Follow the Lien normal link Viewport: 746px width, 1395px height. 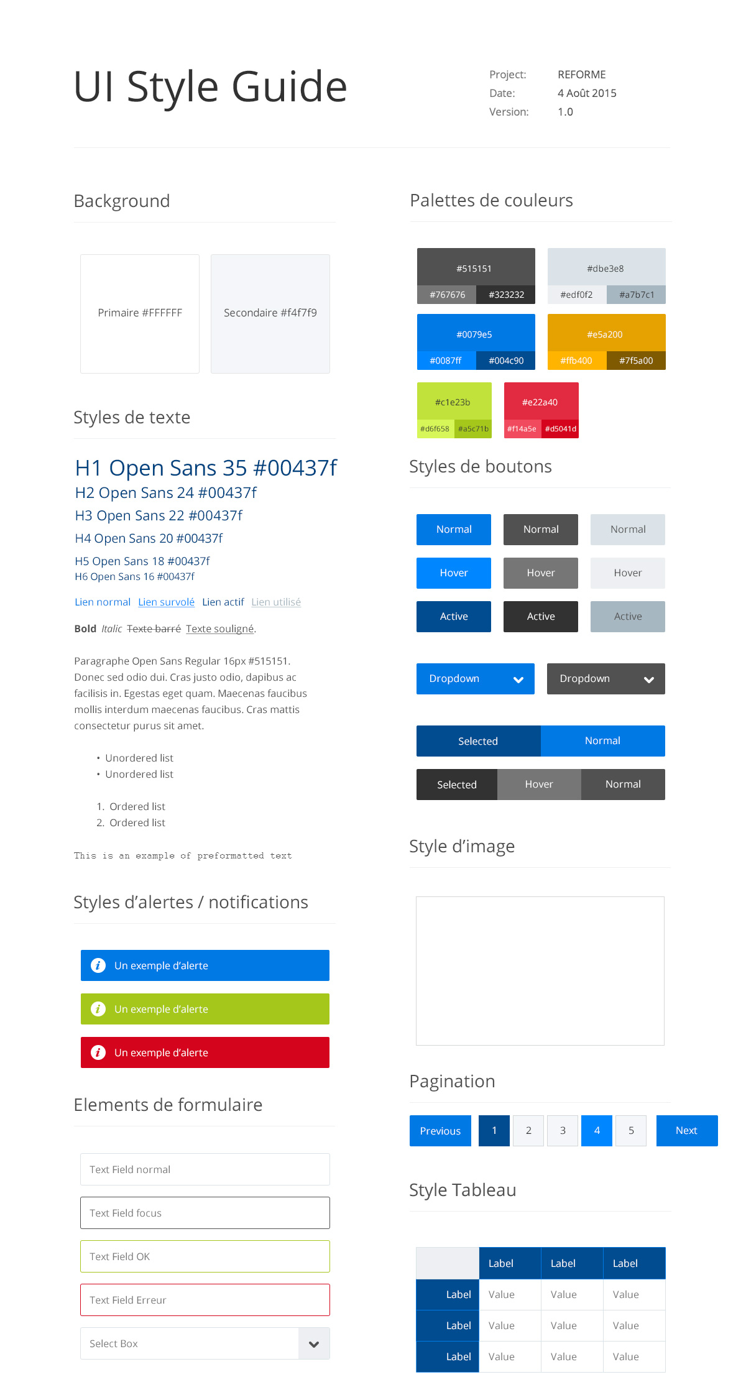(103, 602)
